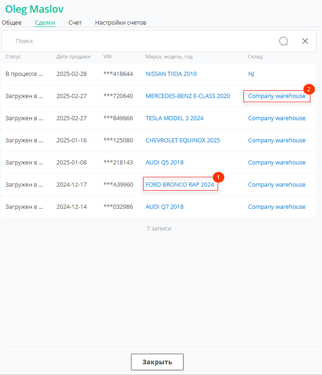The height and width of the screenshot is (375, 322).
Task: Click the date 2024-12-17
Action: point(72,185)
